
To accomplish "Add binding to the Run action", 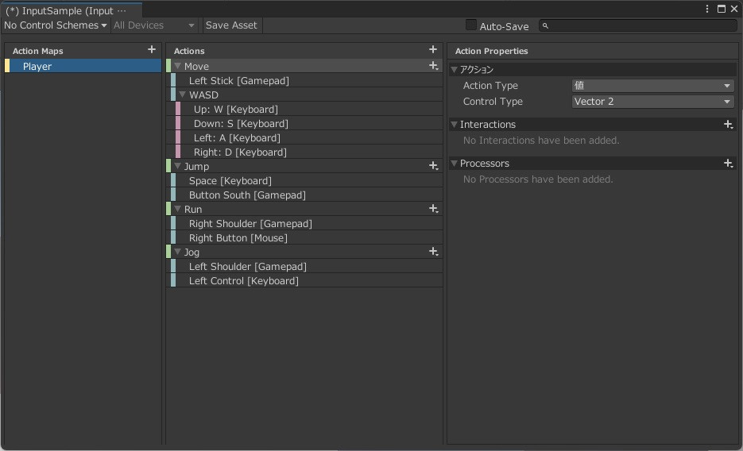I will 433,209.
